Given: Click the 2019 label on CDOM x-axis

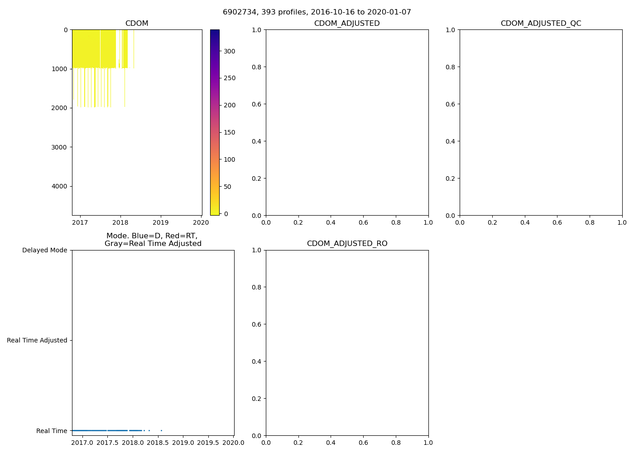Looking at the screenshot, I should pyautogui.click(x=160, y=222).
